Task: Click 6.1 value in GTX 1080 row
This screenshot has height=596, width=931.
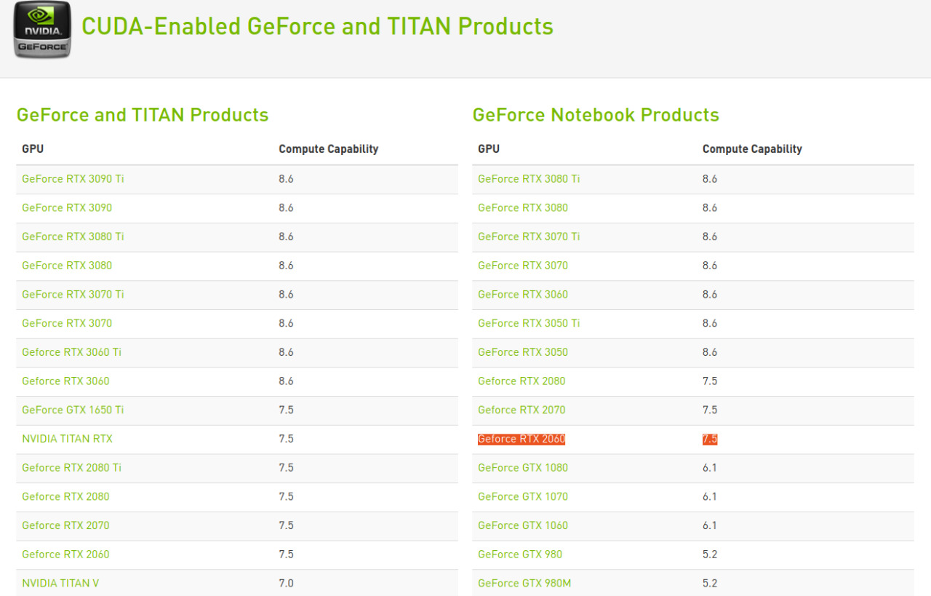Action: [x=710, y=468]
